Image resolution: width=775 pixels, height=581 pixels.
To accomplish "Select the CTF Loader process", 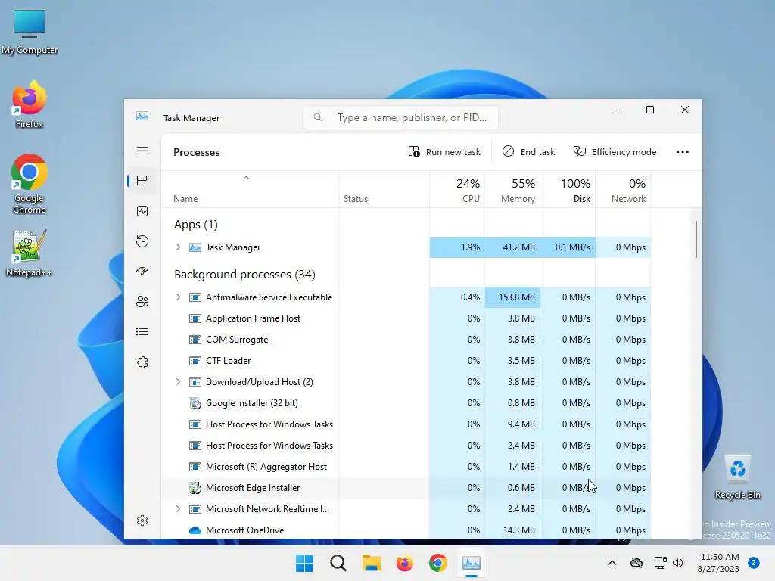I will [x=406, y=361].
